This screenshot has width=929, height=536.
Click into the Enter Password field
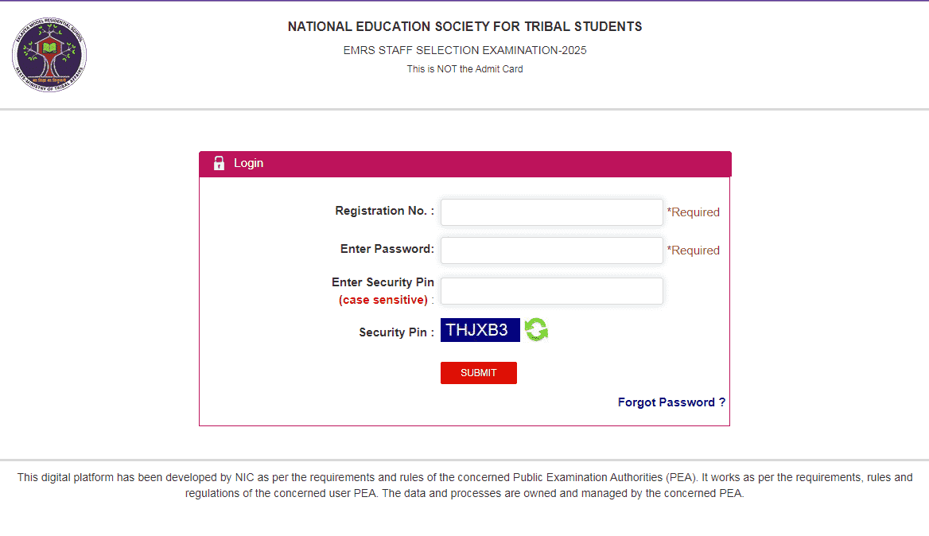click(551, 251)
